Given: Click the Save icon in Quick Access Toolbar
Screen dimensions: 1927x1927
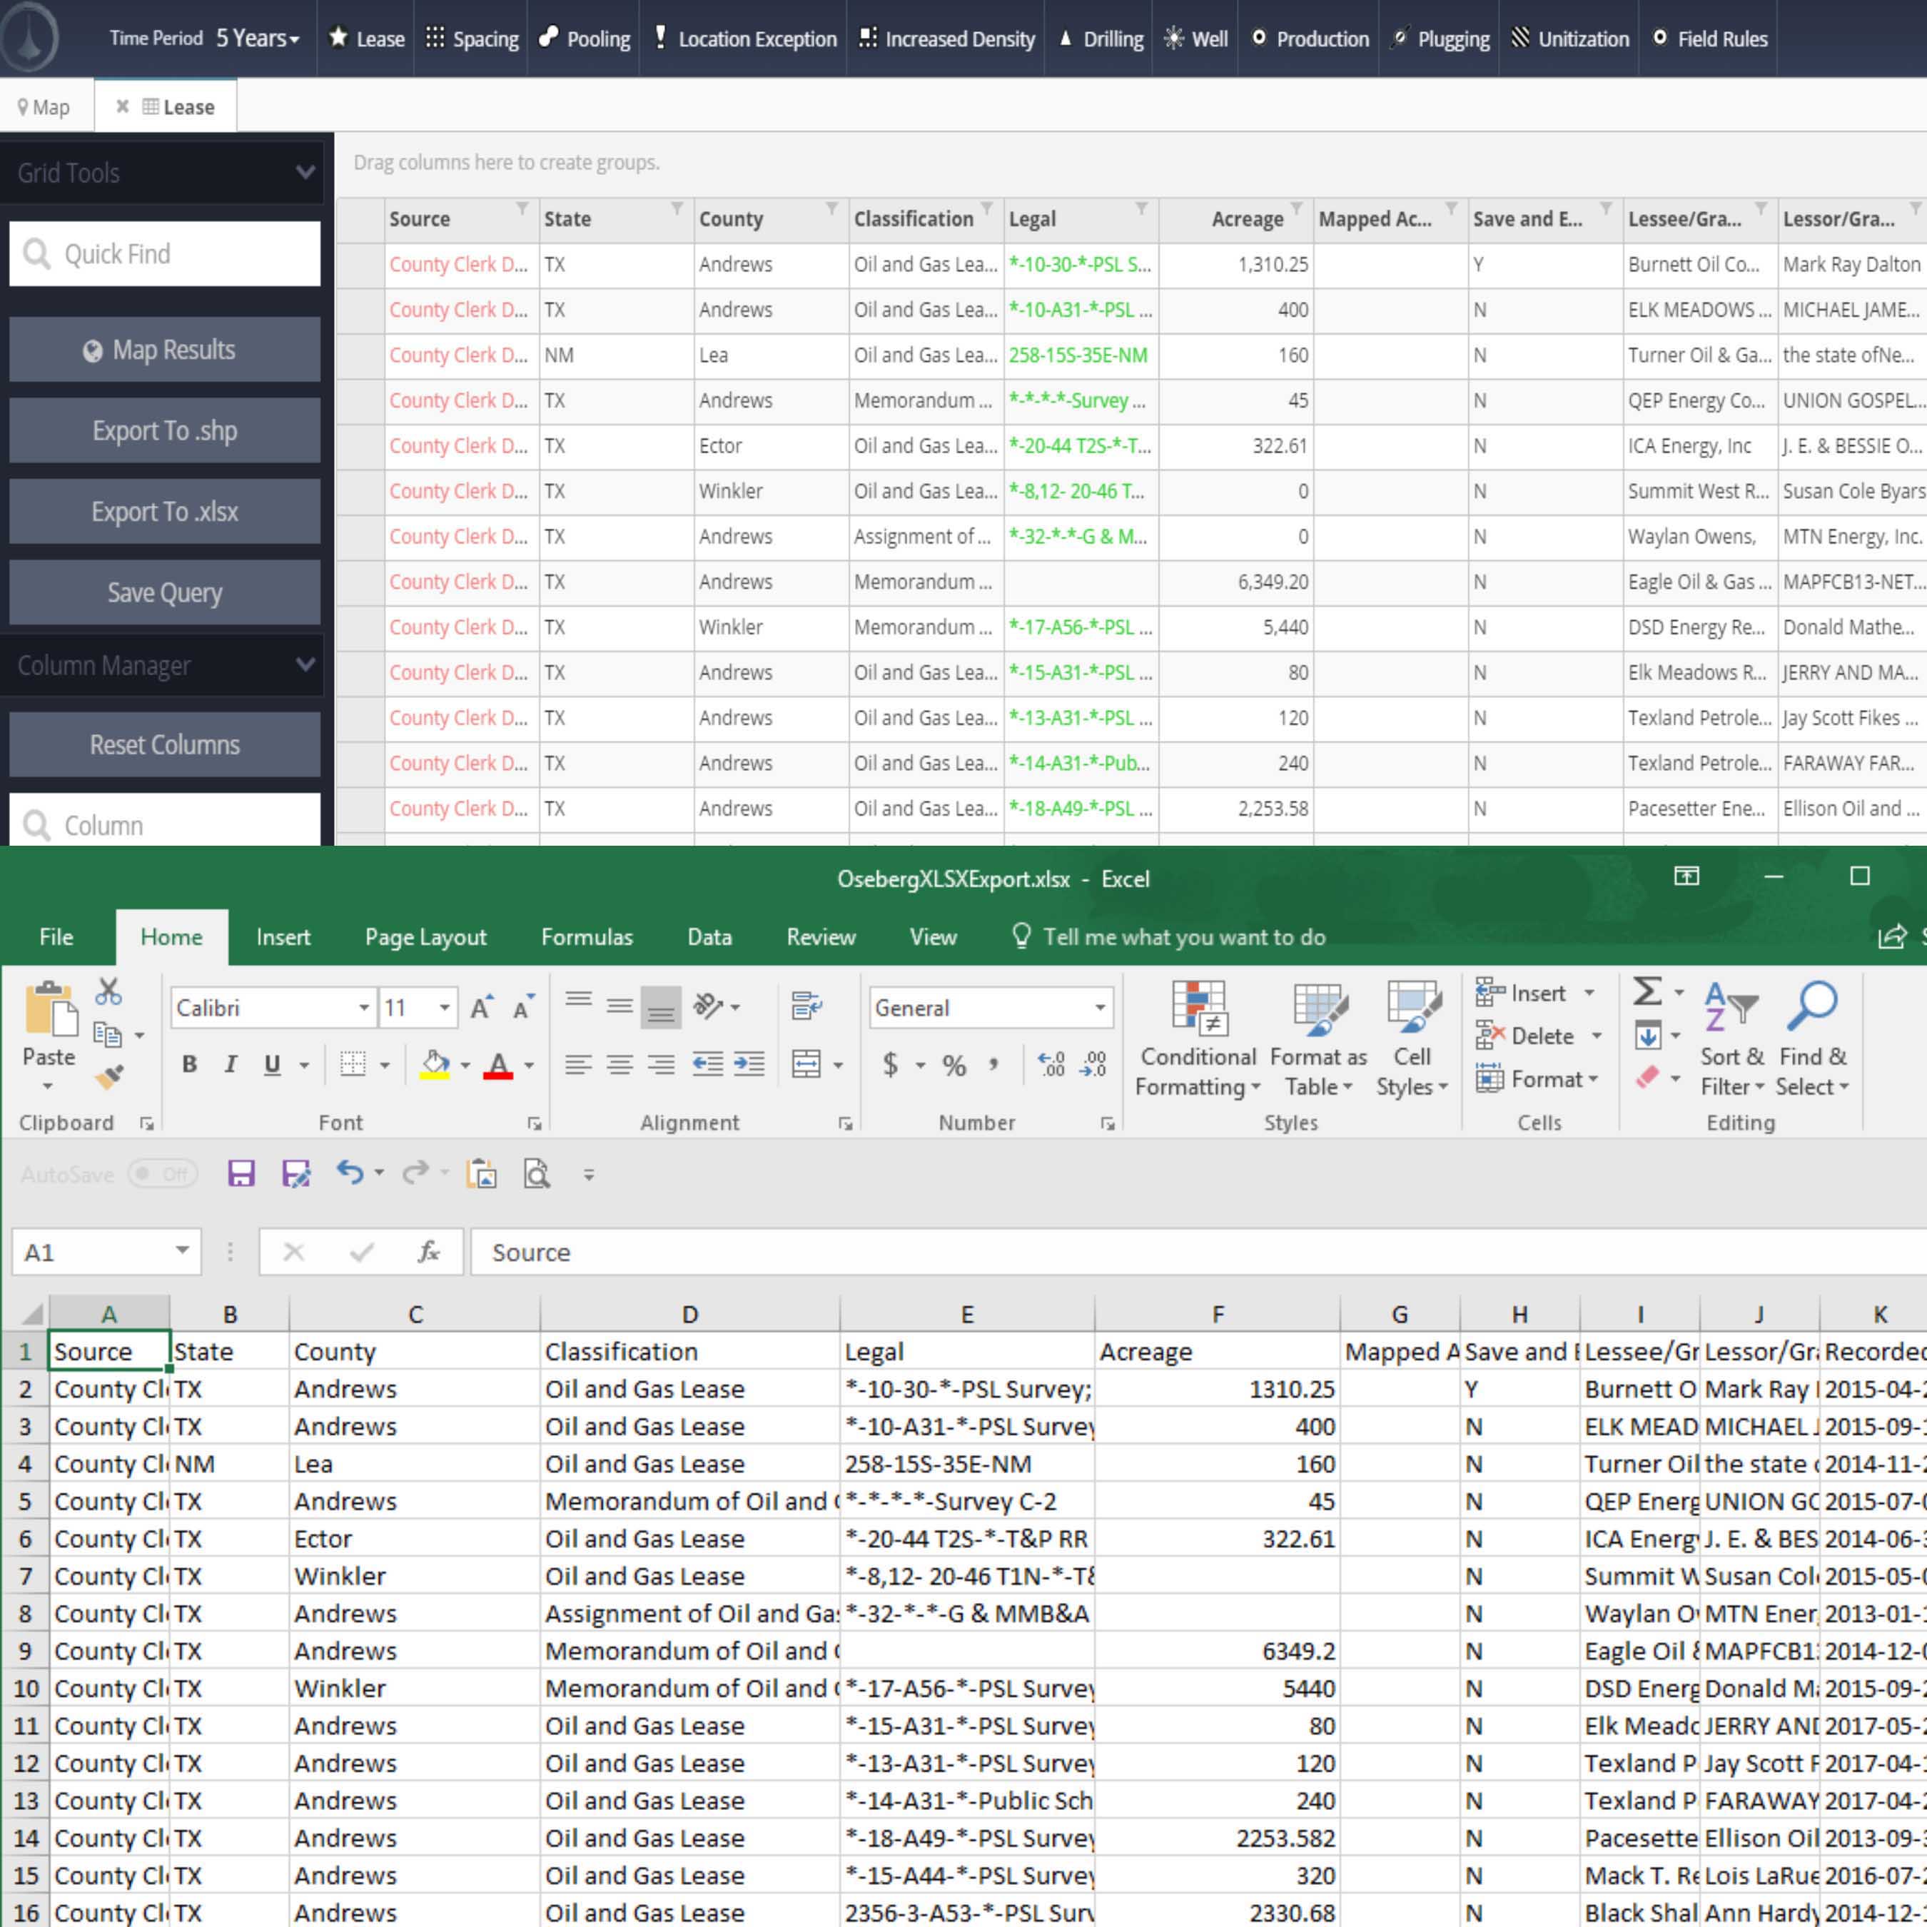Looking at the screenshot, I should point(241,1173).
